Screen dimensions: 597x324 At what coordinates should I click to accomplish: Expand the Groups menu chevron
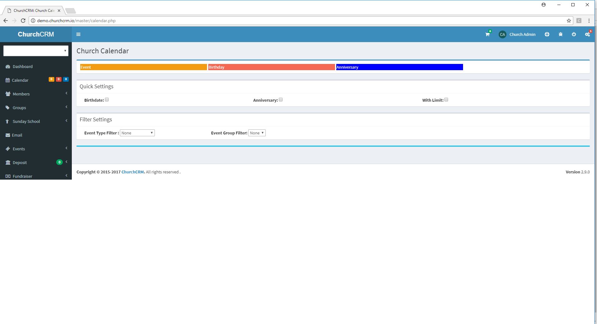[x=66, y=107]
